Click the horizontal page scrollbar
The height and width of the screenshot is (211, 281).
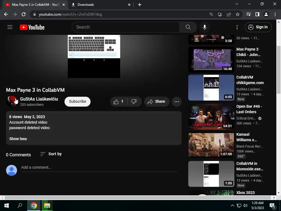coord(138,198)
